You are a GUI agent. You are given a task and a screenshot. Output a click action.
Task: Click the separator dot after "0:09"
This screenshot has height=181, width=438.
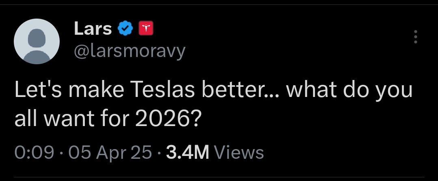(61, 153)
